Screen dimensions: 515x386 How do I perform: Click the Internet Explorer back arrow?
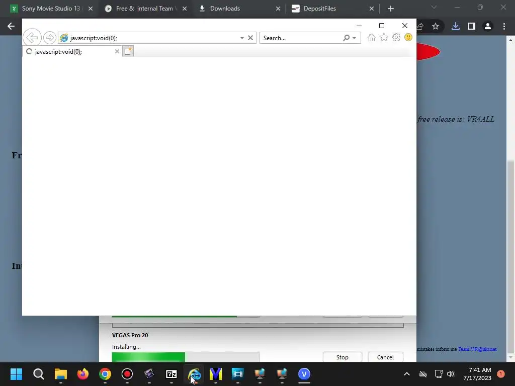pos(32,37)
